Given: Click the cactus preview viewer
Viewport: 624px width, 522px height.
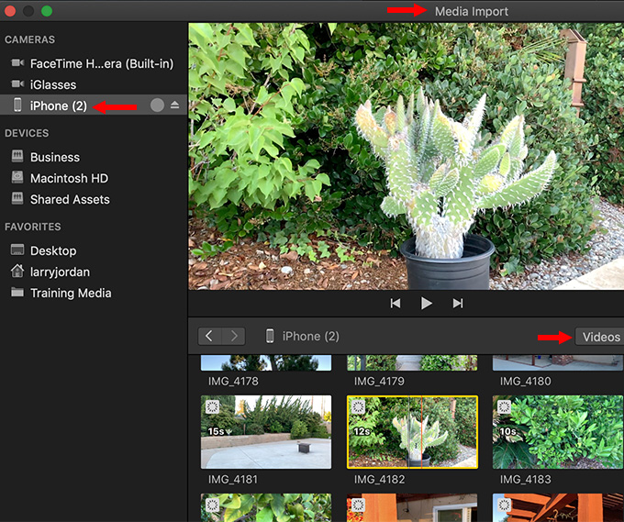Looking at the screenshot, I should click(x=406, y=156).
